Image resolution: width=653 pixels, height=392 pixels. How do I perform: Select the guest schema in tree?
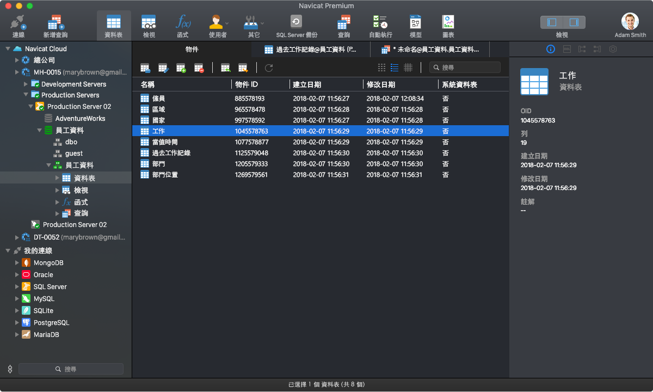click(x=66, y=154)
